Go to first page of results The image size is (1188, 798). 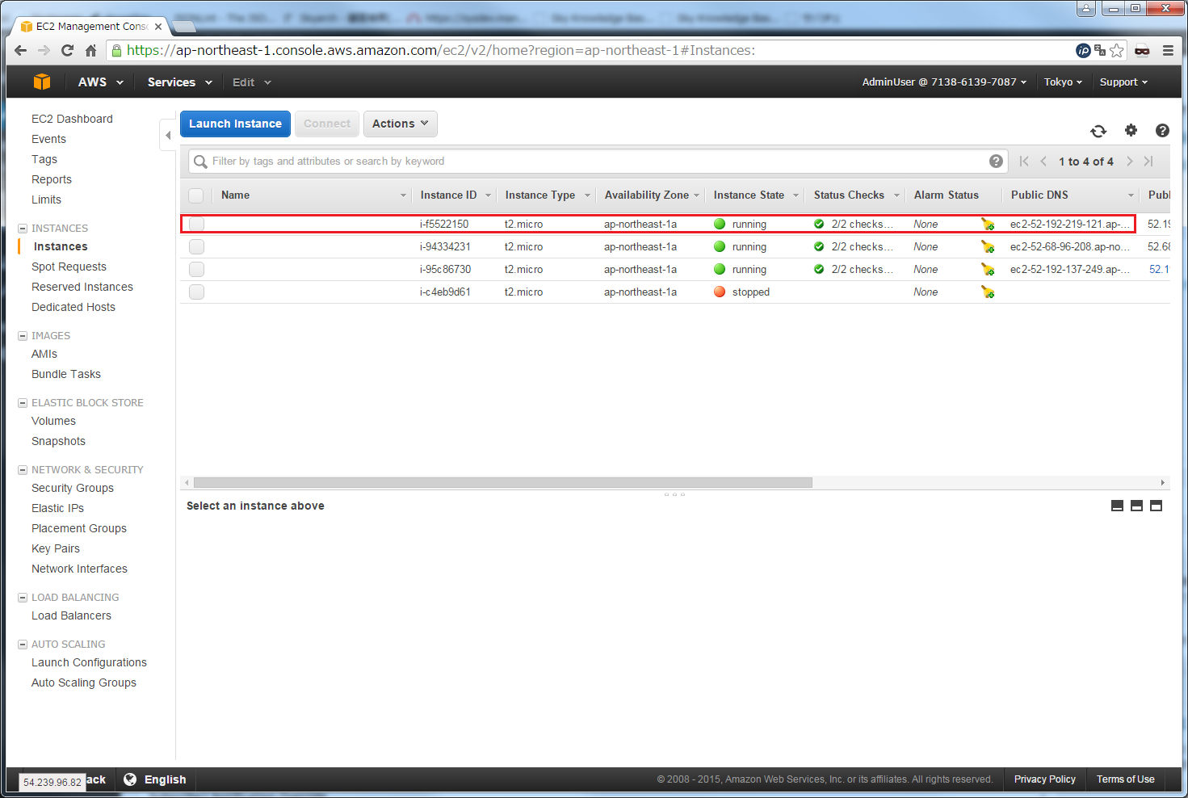point(1024,162)
